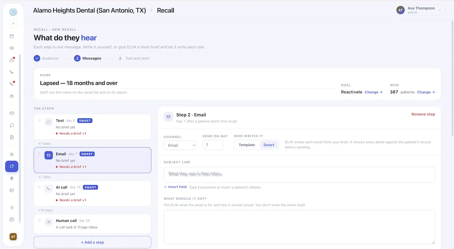Click A call task in Triage Inbox text
Viewport: 454px width, 249px height.
[x=77, y=227]
